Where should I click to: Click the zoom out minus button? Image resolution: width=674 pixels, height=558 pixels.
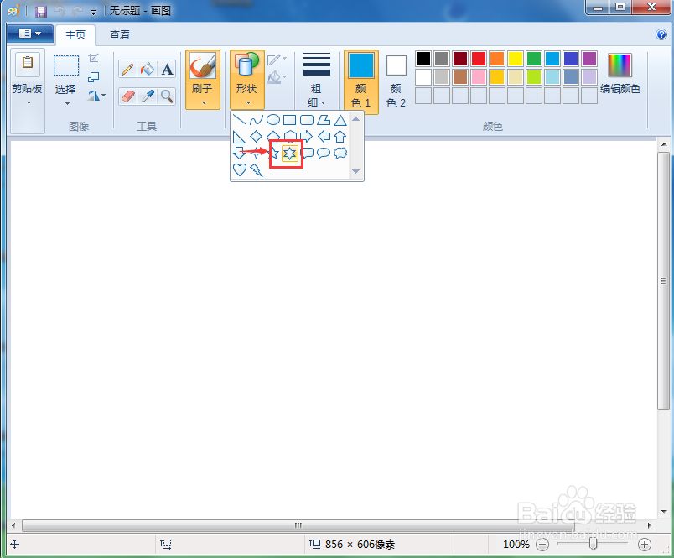(x=542, y=545)
